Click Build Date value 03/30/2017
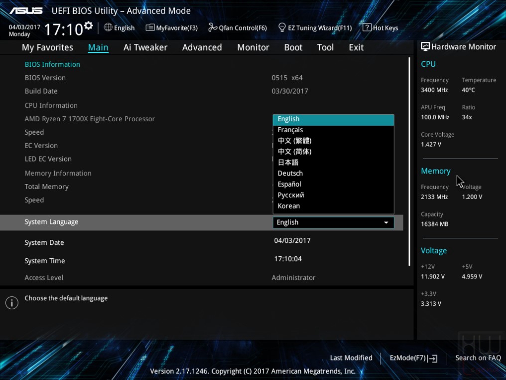Image resolution: width=506 pixels, height=380 pixels. click(290, 91)
